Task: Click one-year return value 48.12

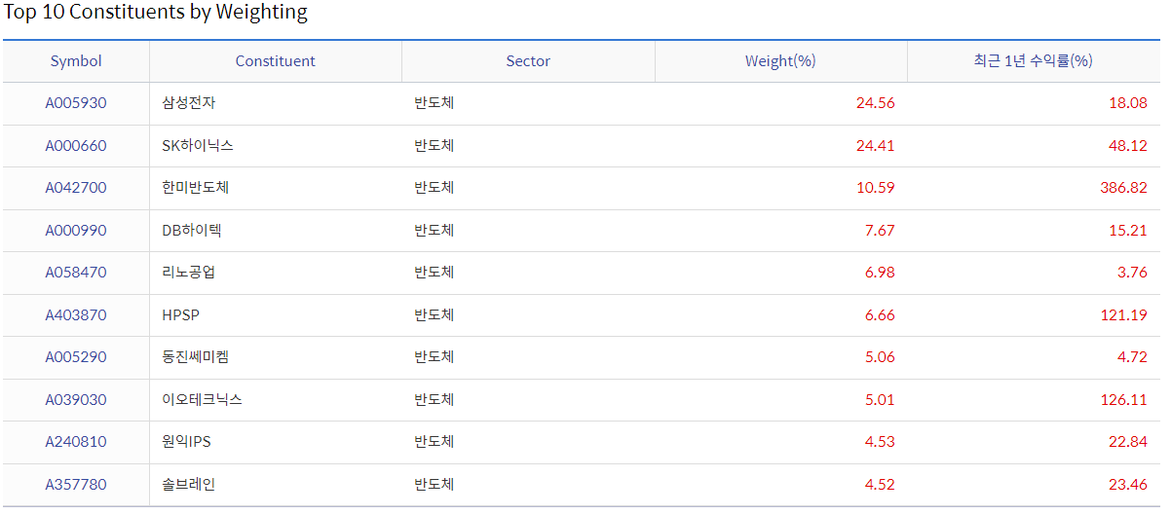Action: (x=1128, y=146)
